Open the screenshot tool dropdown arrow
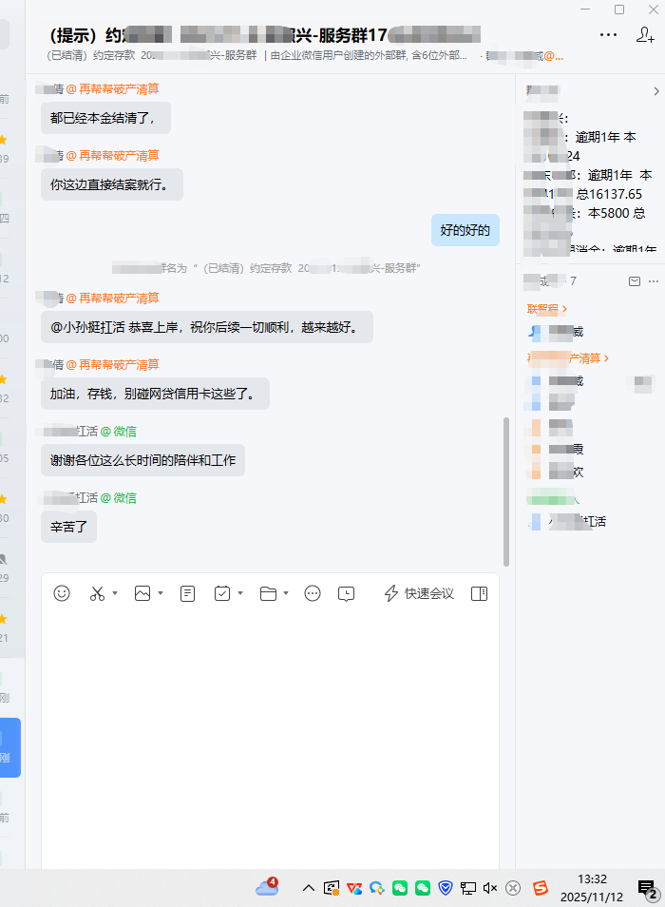The image size is (665, 907). (115, 593)
